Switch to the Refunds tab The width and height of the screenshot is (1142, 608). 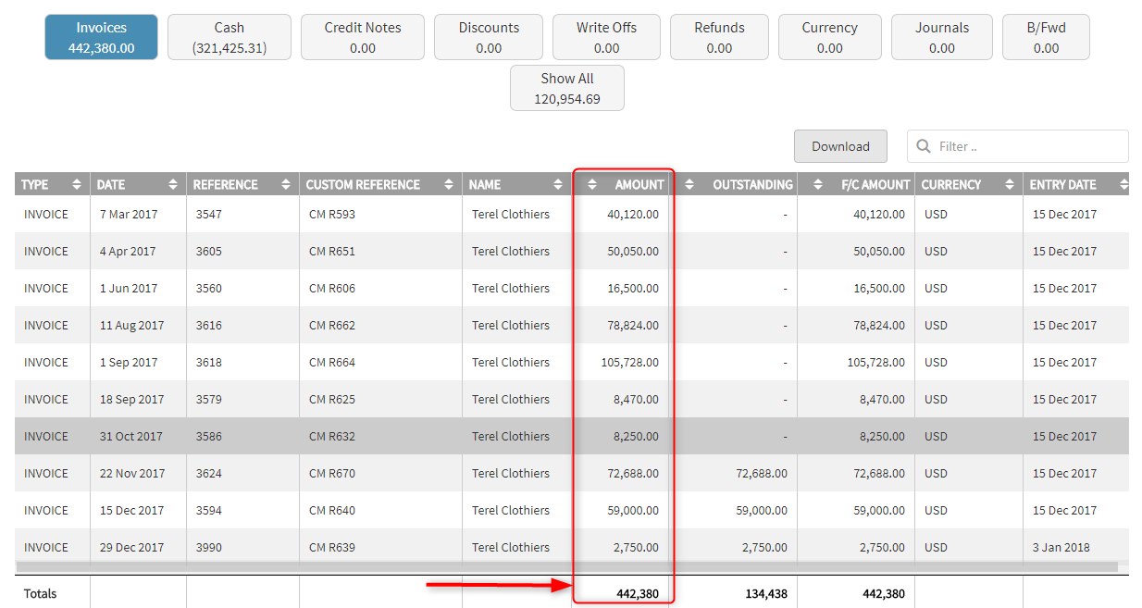[x=719, y=37]
